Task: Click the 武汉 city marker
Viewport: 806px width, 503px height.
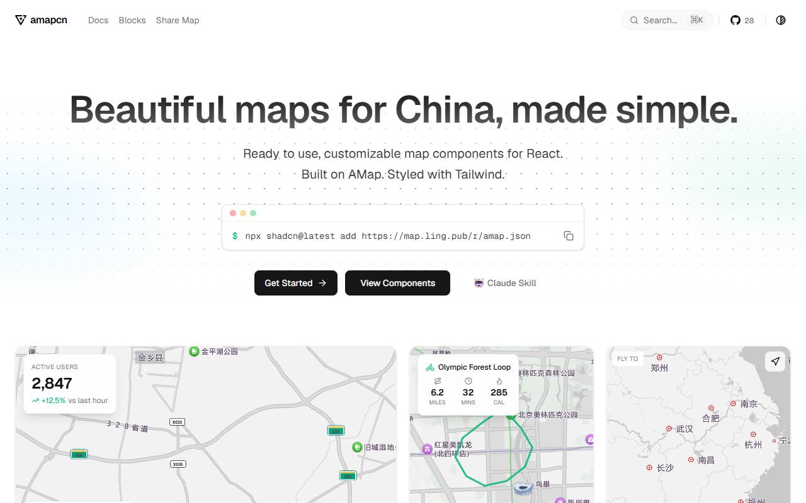Action: (x=669, y=429)
